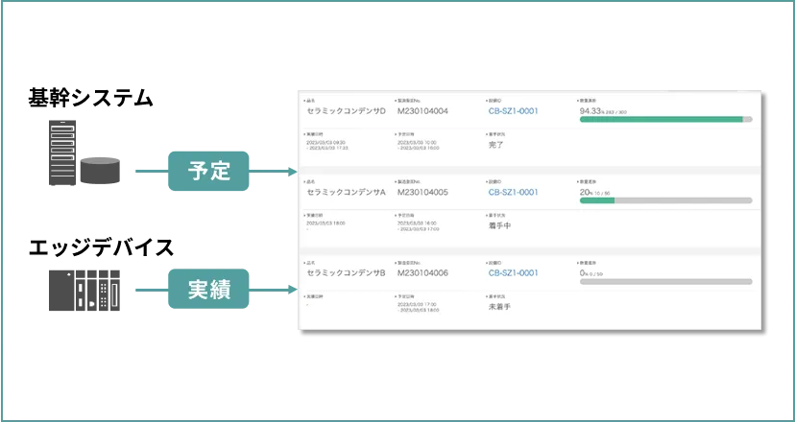Click the 未着手 status text
795x422 pixels.
click(499, 307)
